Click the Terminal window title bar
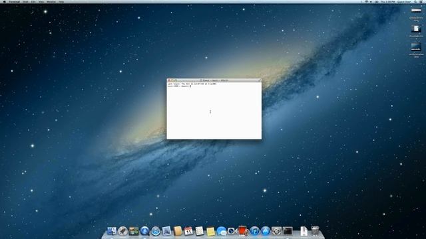Image resolution: width=426 pixels, height=239 pixels. [x=214, y=80]
